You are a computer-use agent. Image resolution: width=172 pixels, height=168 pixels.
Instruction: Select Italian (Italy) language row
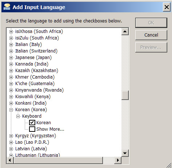point(28,45)
